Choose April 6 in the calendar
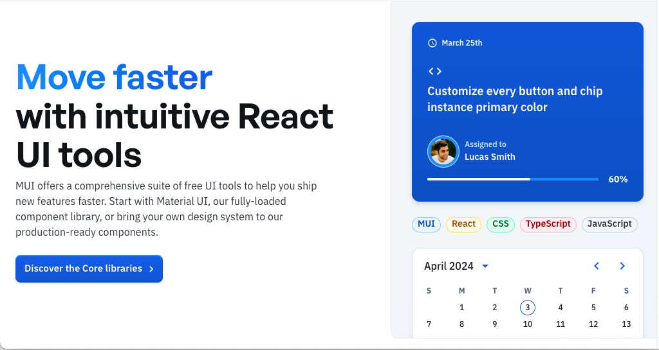659x350 pixels. 626,308
